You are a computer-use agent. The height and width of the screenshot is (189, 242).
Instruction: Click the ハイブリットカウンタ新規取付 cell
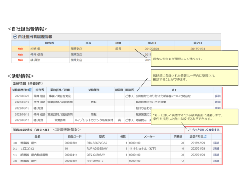pos(94,120)
